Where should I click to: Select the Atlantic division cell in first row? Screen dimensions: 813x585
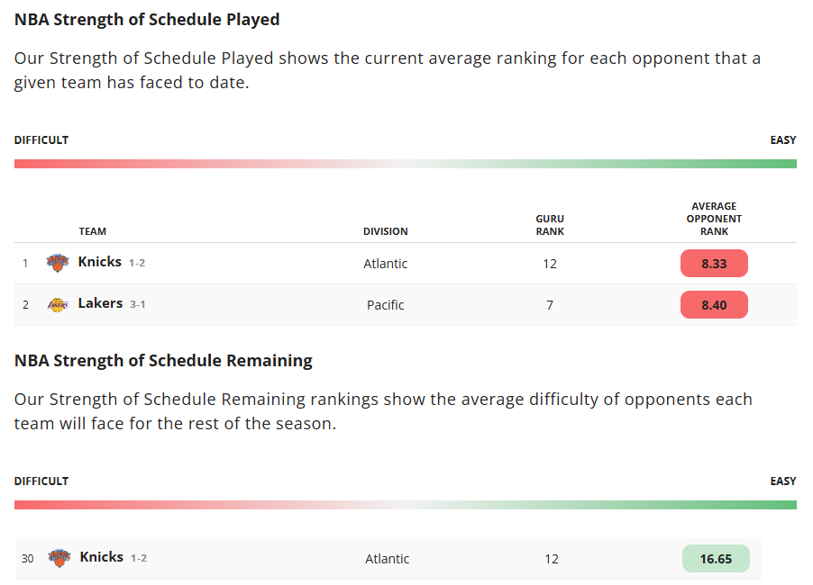pyautogui.click(x=385, y=264)
